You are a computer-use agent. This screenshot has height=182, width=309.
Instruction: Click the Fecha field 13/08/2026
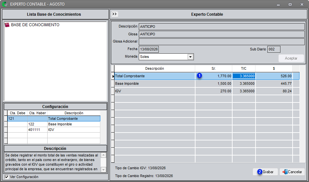point(149,49)
